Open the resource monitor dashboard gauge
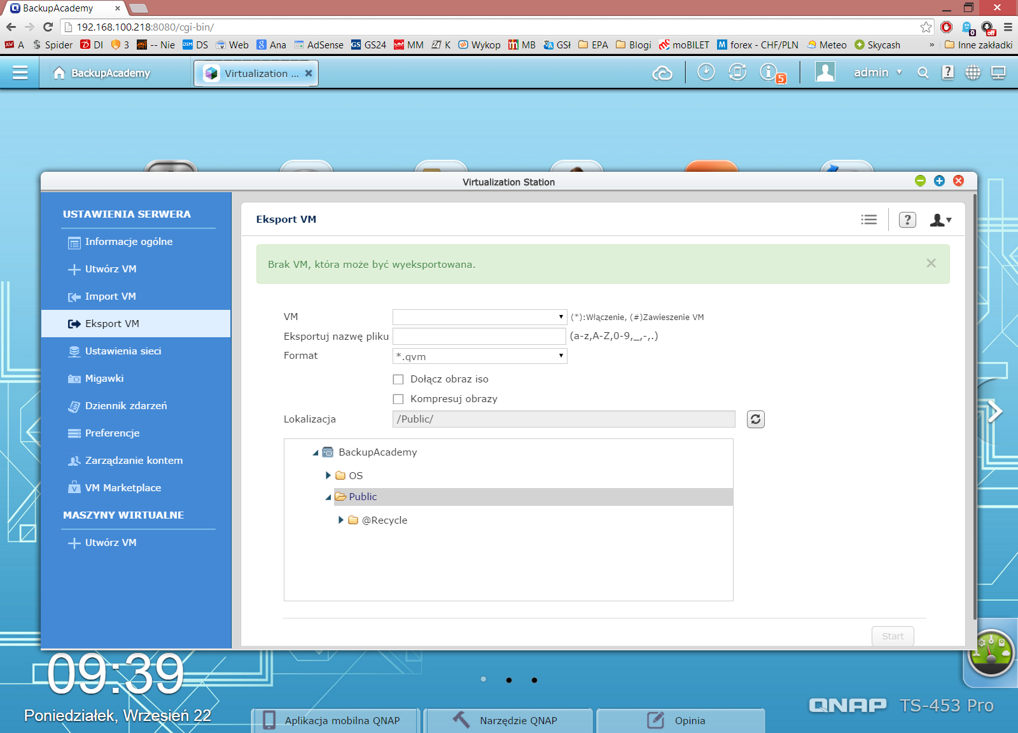Viewport: 1018px width, 733px height. [991, 653]
